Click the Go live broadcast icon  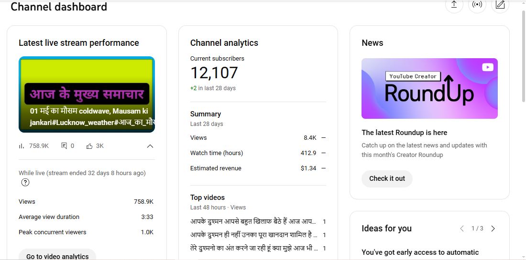[477, 4]
